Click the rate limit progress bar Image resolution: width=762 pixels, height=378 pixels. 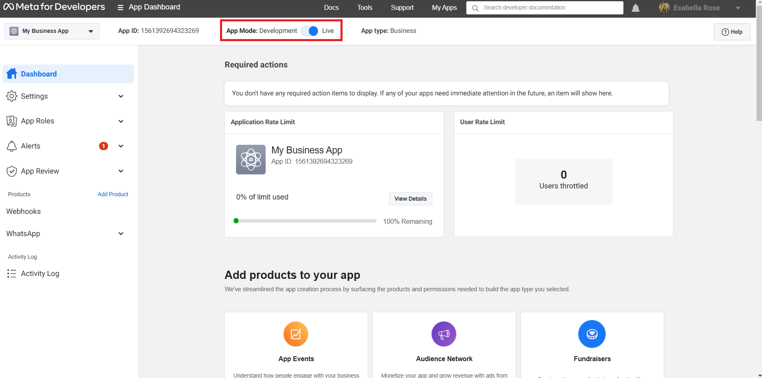305,221
